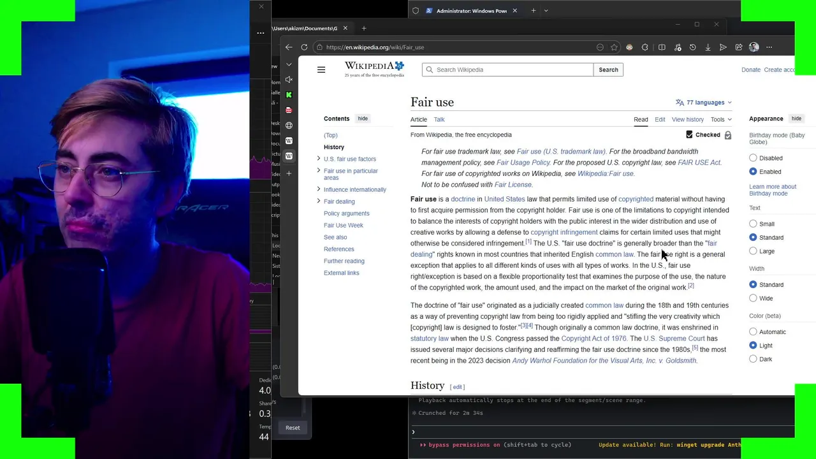The width and height of the screenshot is (816, 459).
Task: Select Enabled for Birthday mode
Action: (753, 171)
